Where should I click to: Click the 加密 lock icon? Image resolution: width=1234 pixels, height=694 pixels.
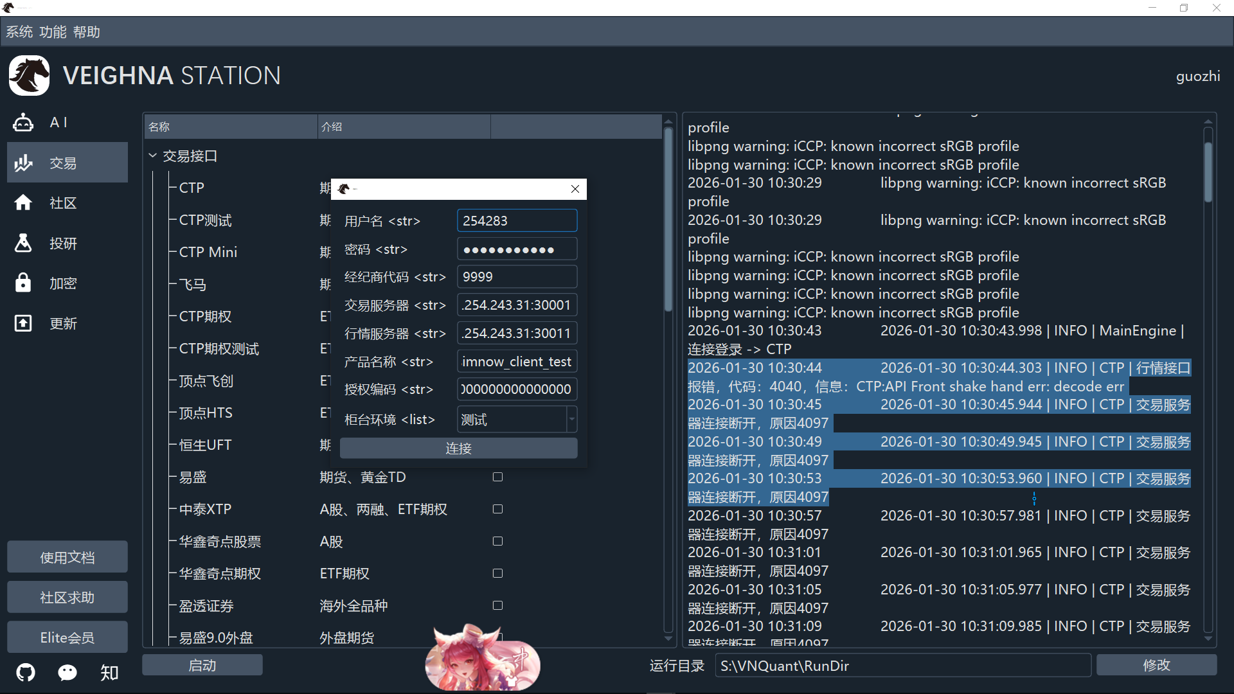24,283
